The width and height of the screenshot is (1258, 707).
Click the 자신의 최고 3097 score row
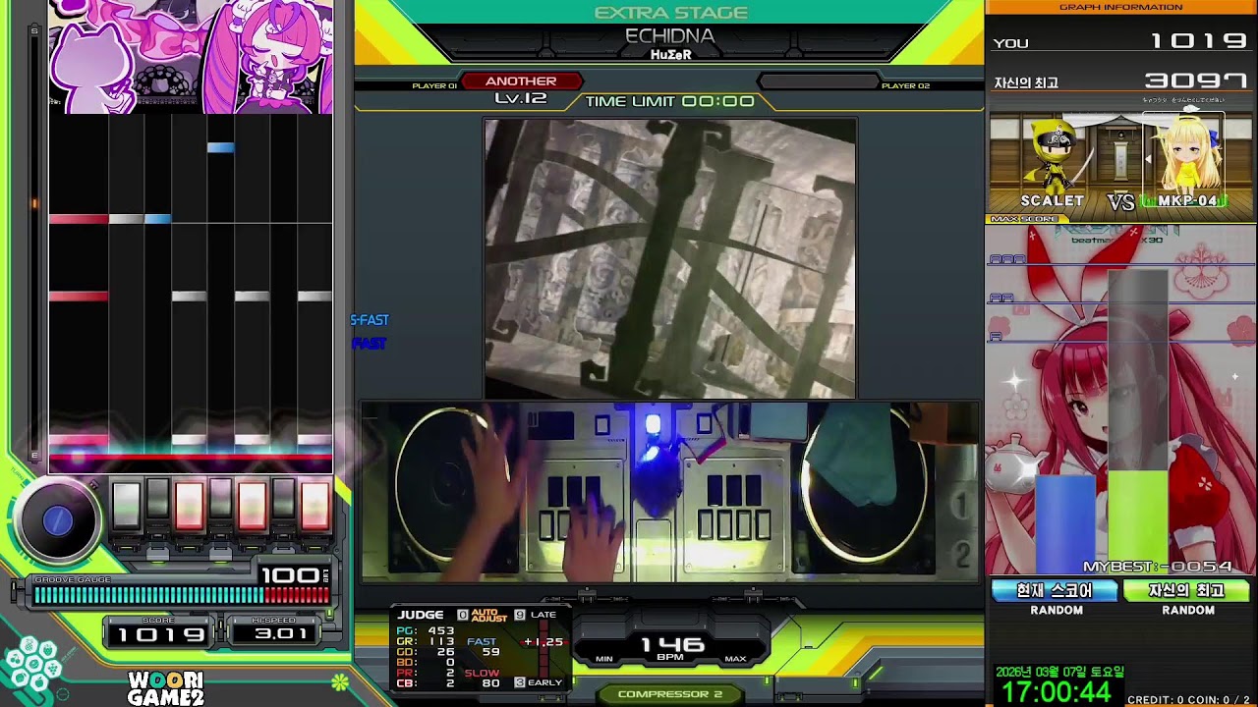[x=1120, y=82]
